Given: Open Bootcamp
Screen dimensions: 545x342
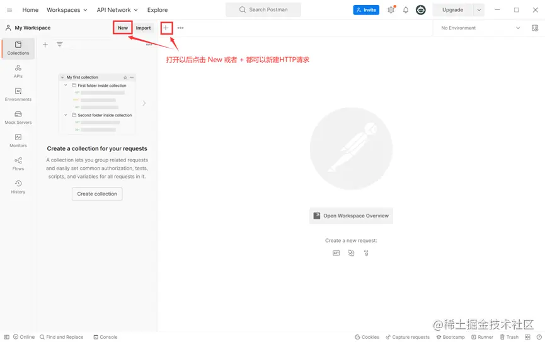Looking at the screenshot, I should [450, 337].
